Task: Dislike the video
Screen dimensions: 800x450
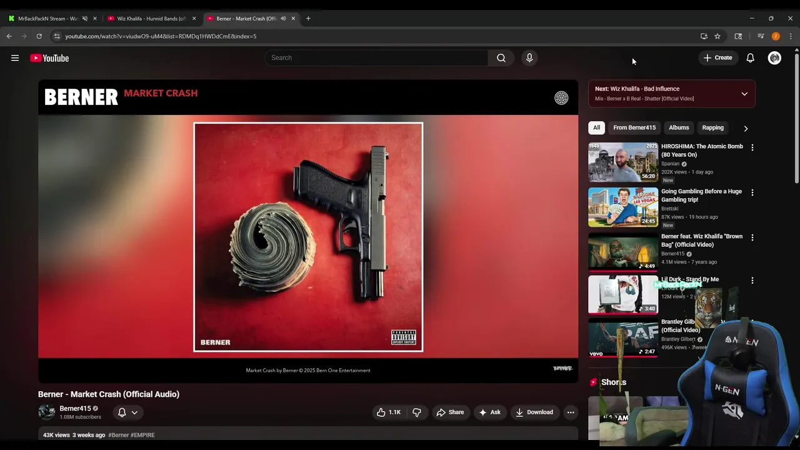Action: [x=417, y=412]
